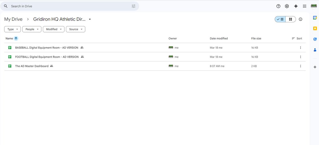The width and height of the screenshot is (319, 145).
Task: Click into the Search in Drive field
Action: coord(70,6)
